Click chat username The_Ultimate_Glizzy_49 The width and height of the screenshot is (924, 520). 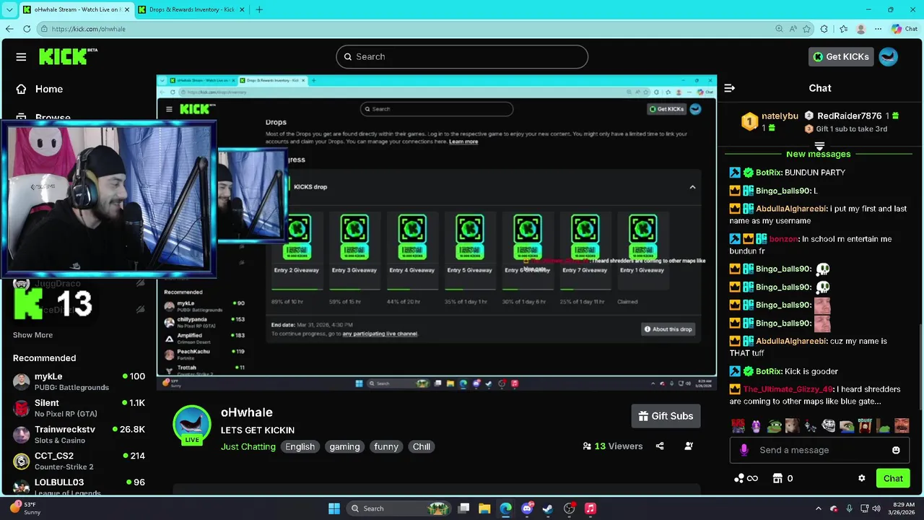tap(788, 389)
